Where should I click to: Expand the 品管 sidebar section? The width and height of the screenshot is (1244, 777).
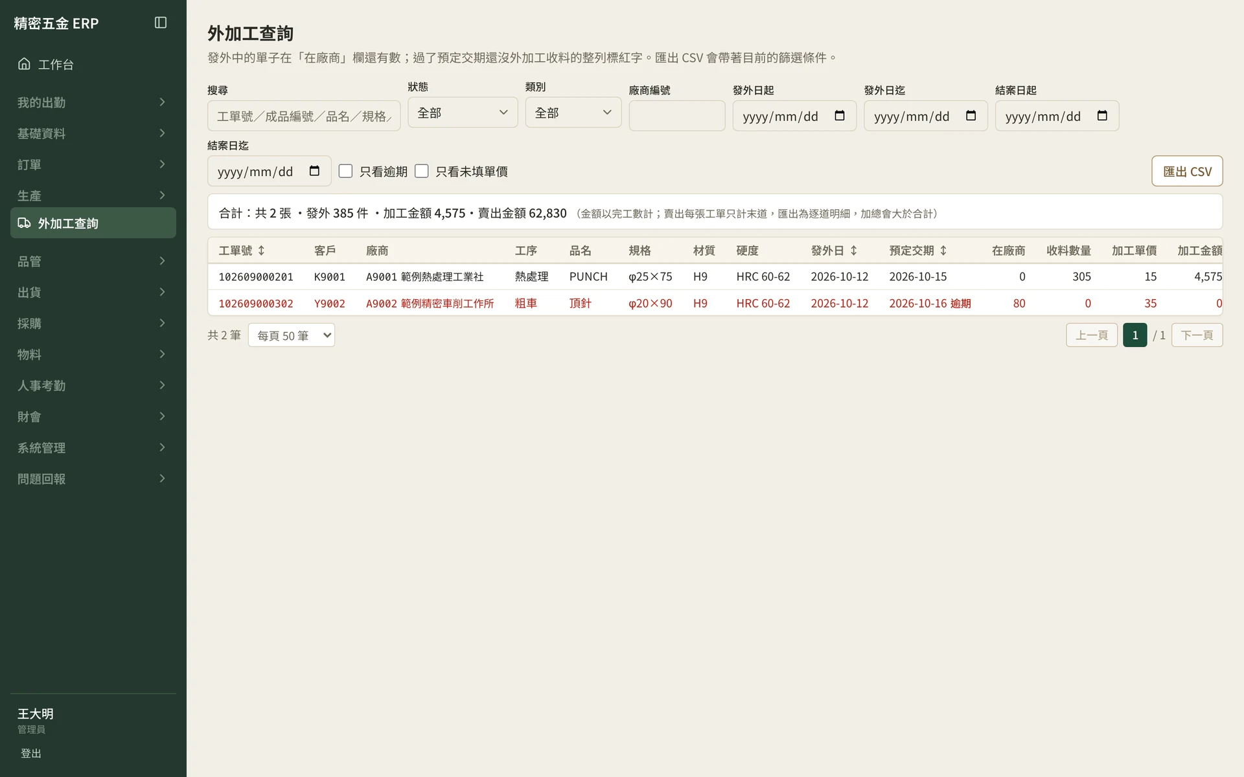coord(93,261)
